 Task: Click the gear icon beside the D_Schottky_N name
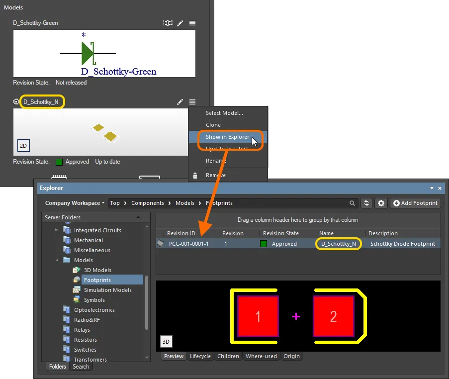15,101
